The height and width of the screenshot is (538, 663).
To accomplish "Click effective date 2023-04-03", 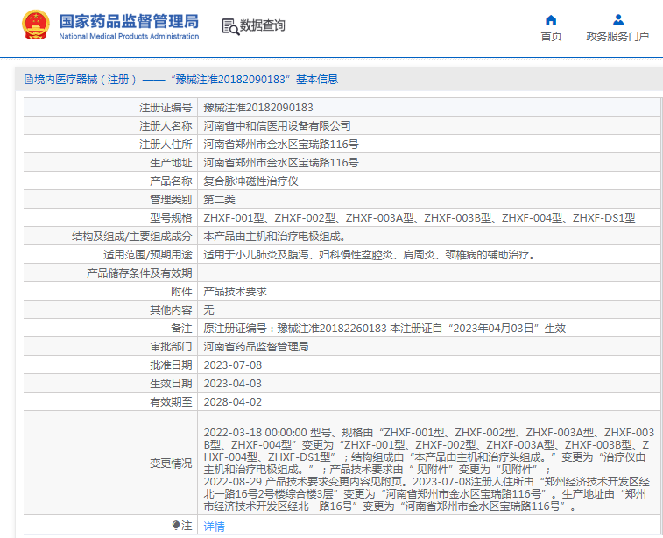I will point(233,384).
